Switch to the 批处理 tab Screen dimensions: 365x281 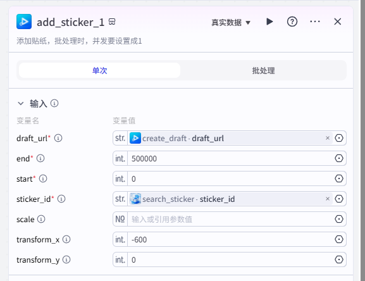263,70
